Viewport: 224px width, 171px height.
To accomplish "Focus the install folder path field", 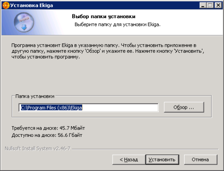I will click(89, 107).
